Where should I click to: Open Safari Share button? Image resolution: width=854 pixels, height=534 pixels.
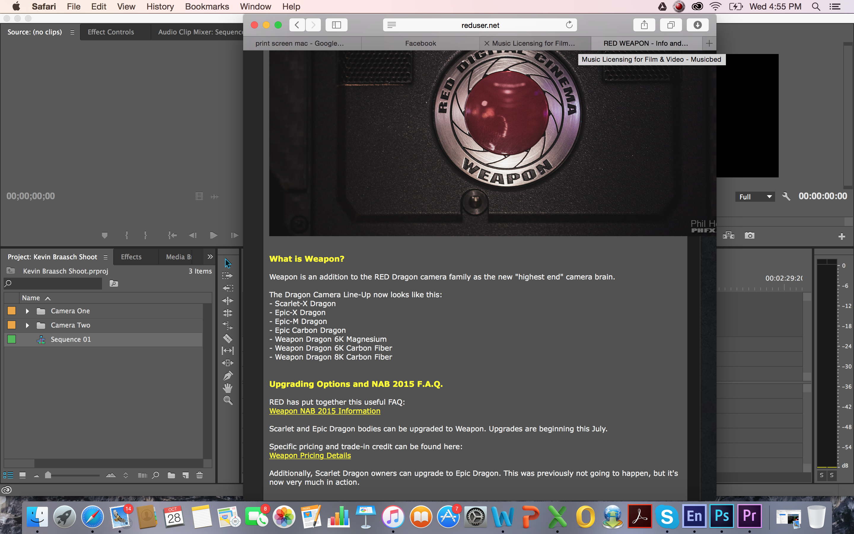(x=644, y=25)
